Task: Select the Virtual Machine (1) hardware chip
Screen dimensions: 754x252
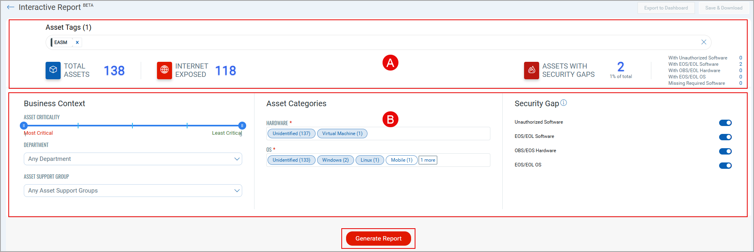Action: pyautogui.click(x=342, y=134)
